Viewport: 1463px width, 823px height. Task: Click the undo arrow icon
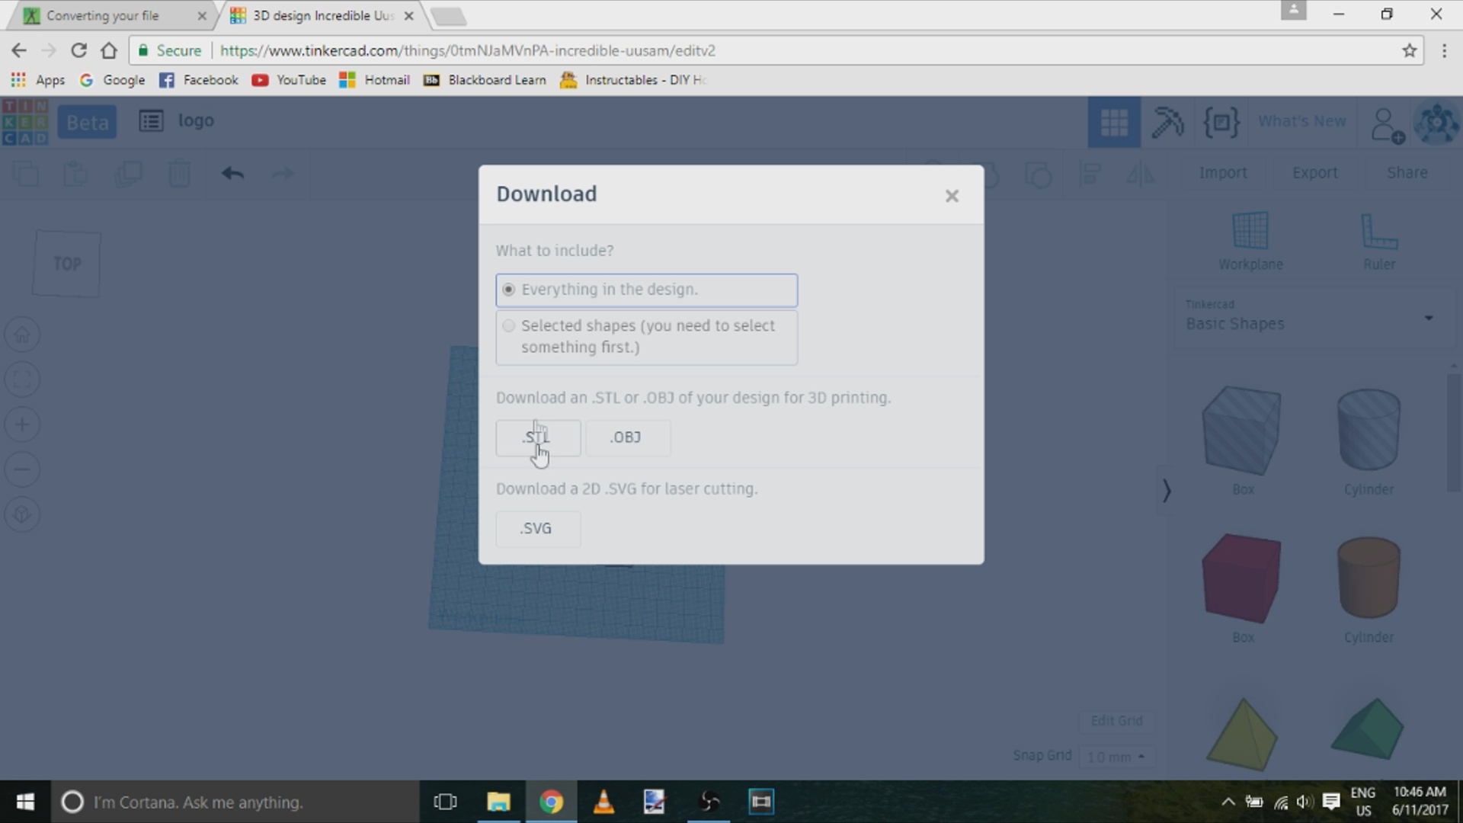point(232,174)
